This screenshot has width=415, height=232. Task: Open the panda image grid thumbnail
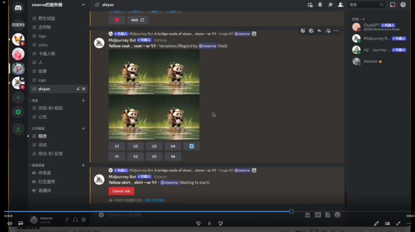pyautogui.click(x=154, y=94)
